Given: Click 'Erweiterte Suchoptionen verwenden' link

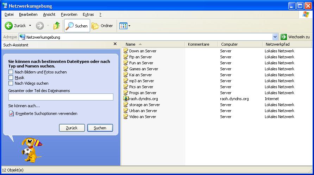Looking at the screenshot, I should coord(46,114).
